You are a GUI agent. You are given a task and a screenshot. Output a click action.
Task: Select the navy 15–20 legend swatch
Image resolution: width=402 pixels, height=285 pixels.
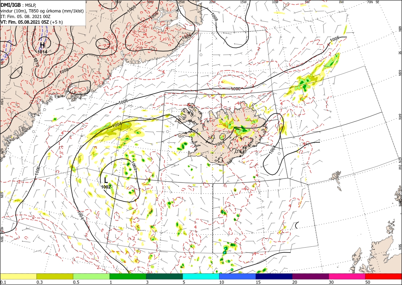(x=274, y=276)
